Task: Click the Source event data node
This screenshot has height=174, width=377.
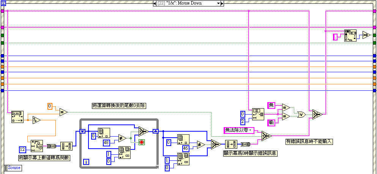Action: 14,168
